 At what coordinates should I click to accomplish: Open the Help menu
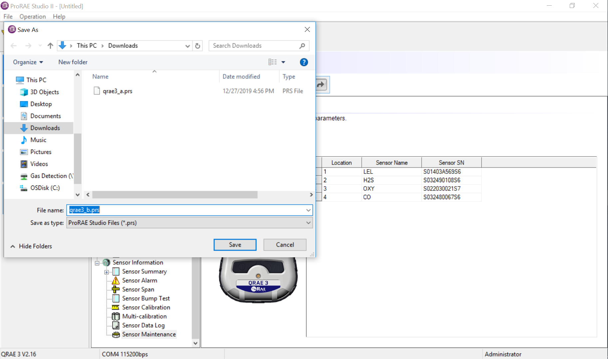(59, 16)
